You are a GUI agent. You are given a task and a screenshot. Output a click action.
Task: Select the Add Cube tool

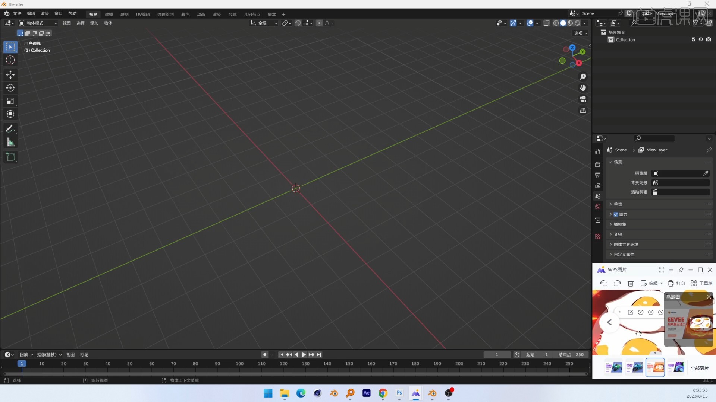pyautogui.click(x=10, y=157)
